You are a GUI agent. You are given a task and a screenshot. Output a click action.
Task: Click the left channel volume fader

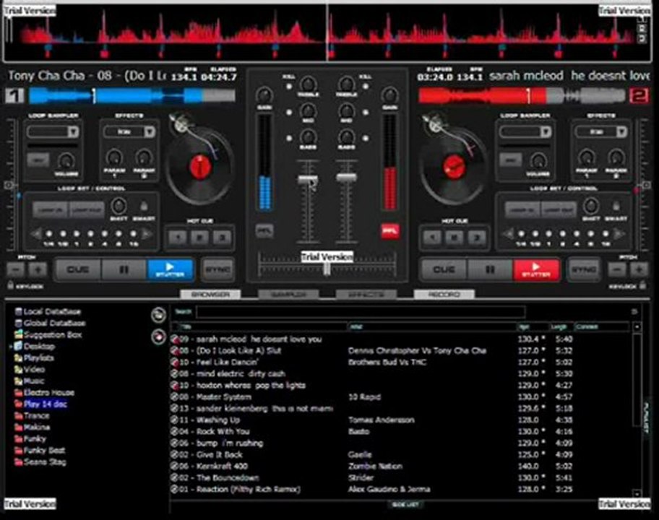coord(308,178)
